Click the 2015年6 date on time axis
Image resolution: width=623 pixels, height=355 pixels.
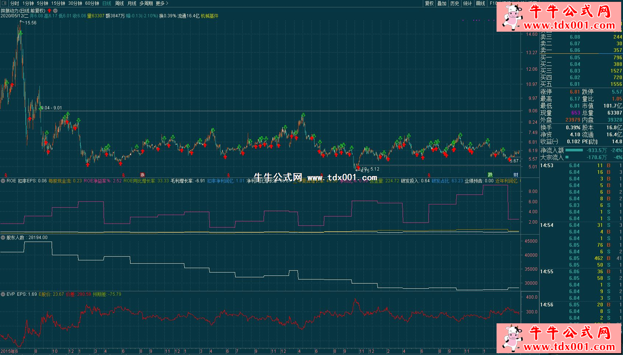pyautogui.click(x=9, y=351)
